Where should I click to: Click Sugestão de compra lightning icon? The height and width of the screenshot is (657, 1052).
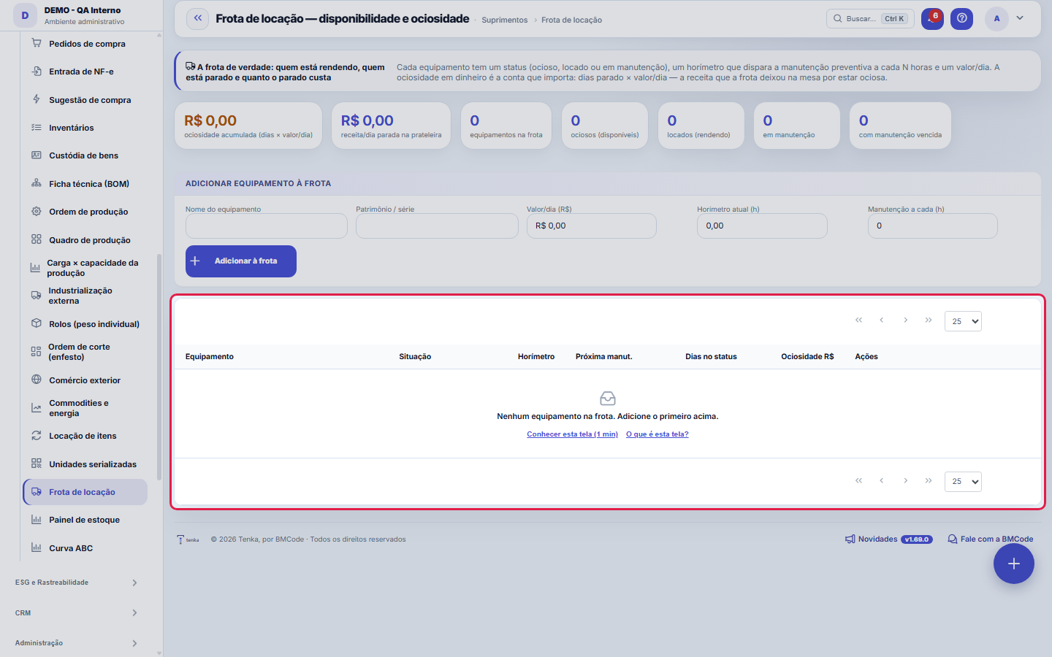click(x=37, y=99)
